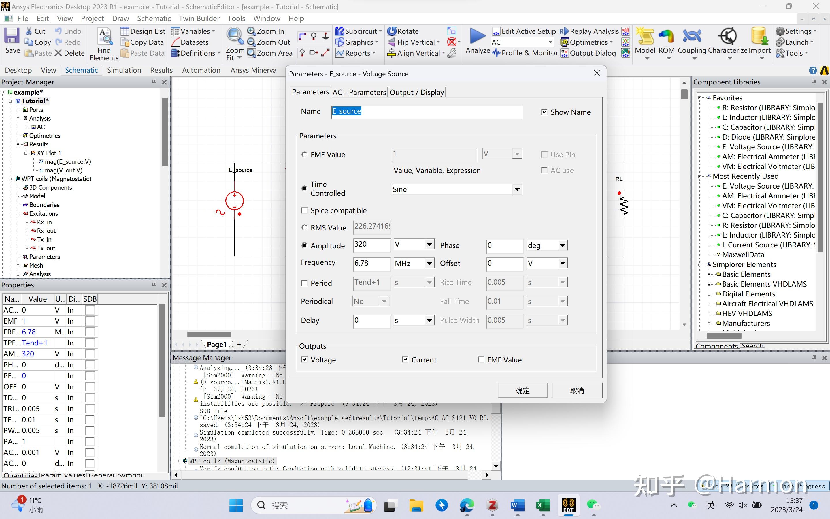Open the MHz frequency unit dropdown
The image size is (830, 519).
(x=429, y=263)
